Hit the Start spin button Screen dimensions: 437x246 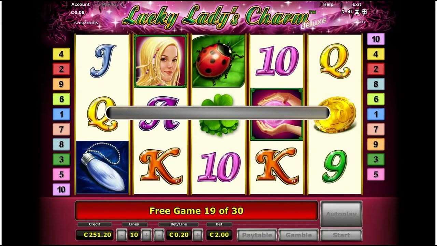pos(341,235)
